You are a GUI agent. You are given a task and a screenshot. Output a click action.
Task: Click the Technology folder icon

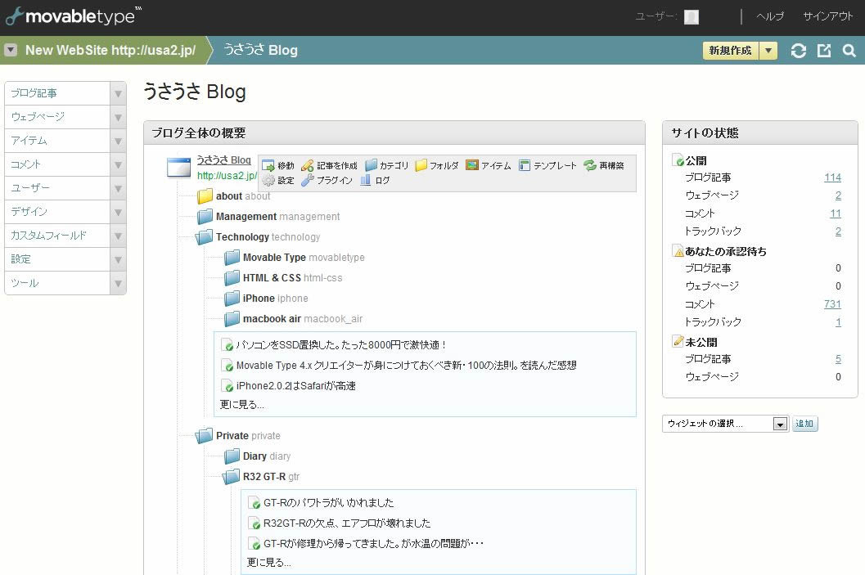[x=204, y=237]
